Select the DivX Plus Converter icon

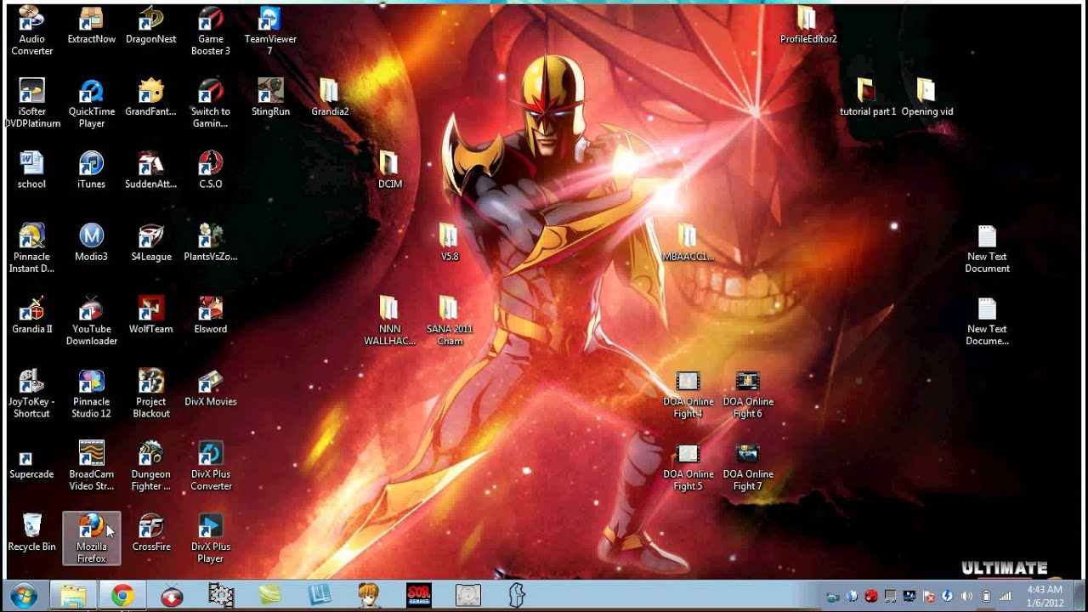coord(211,466)
